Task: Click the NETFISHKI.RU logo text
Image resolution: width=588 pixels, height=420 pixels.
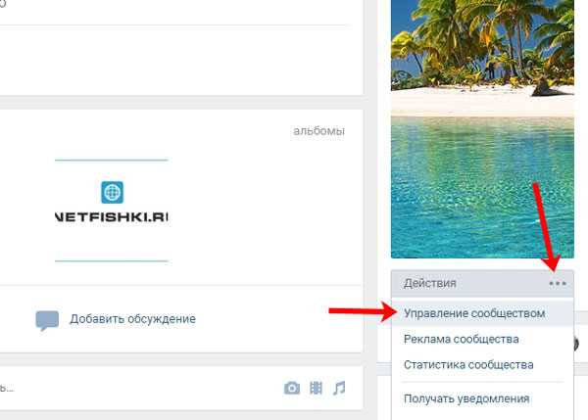Action: pyautogui.click(x=112, y=217)
